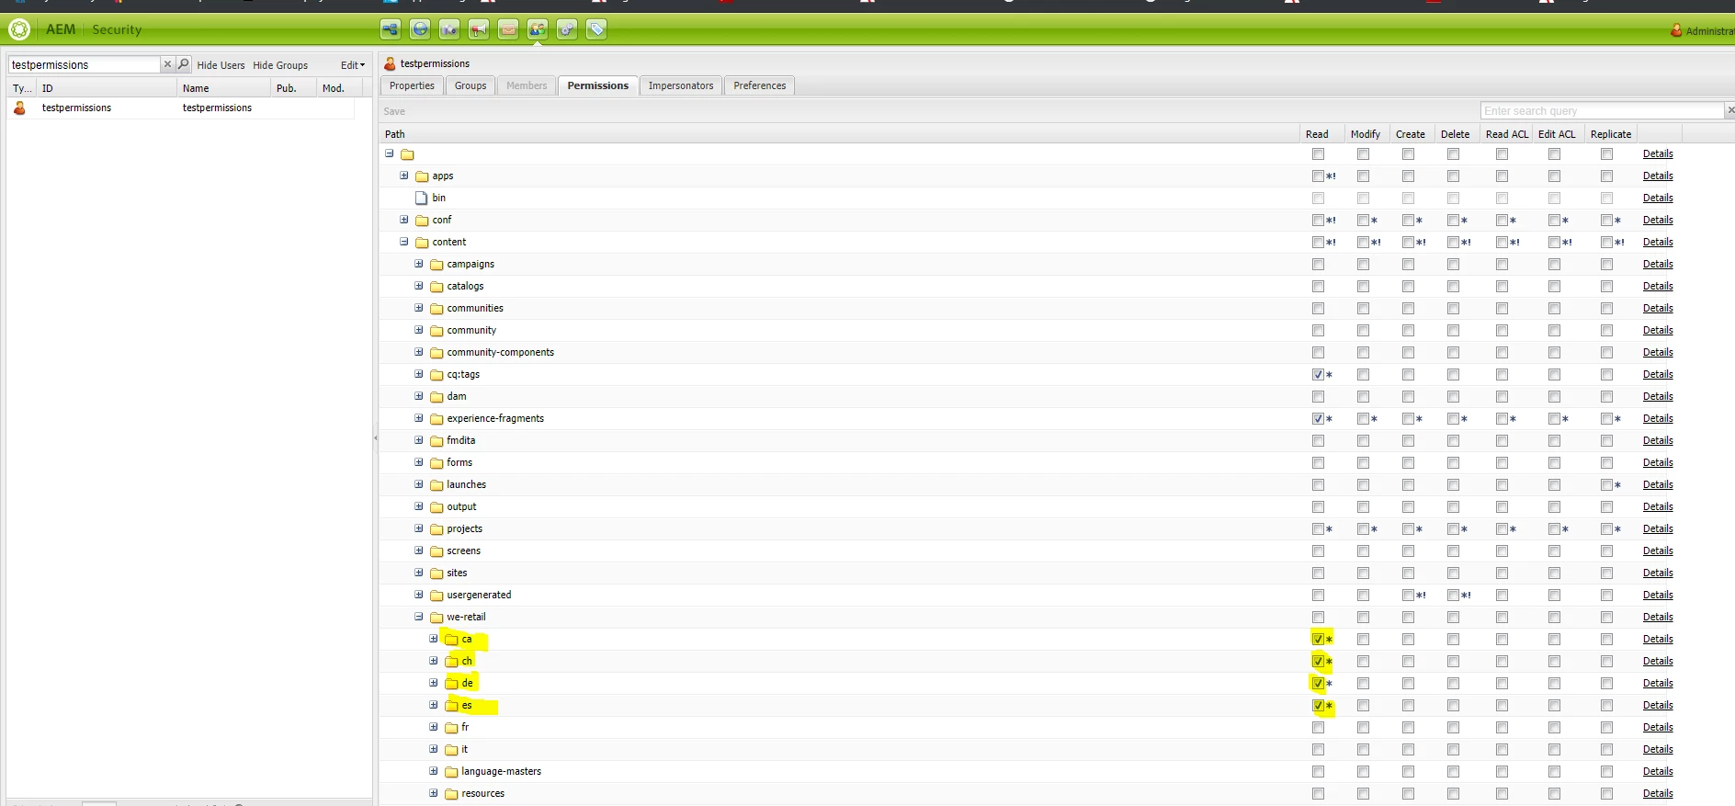Open the Websites sitemap icon in toolbar
The height and width of the screenshot is (806, 1735).
[x=391, y=29]
